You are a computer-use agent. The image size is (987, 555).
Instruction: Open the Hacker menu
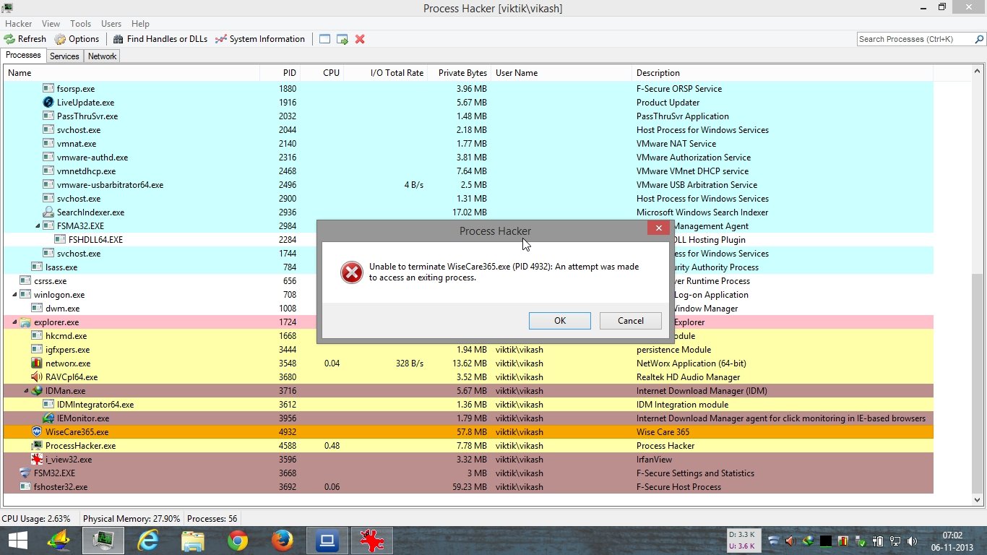[x=19, y=24]
